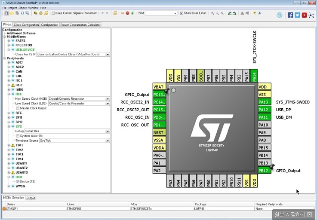Click the round blue badge icon
This screenshot has width=317, height=220.
(x=280, y=15)
